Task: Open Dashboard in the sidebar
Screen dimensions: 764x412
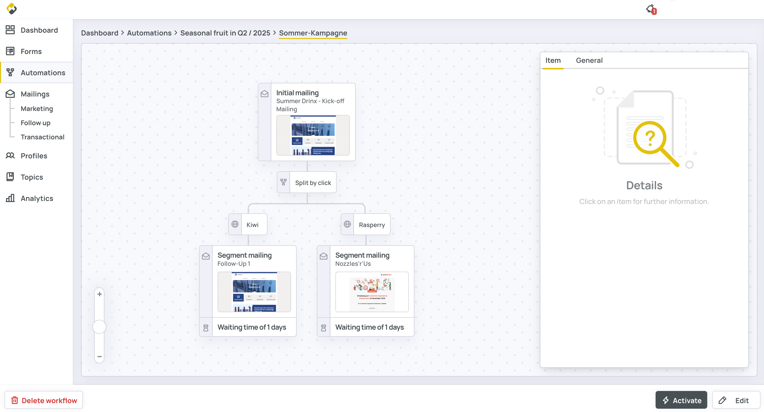Action: coord(39,30)
